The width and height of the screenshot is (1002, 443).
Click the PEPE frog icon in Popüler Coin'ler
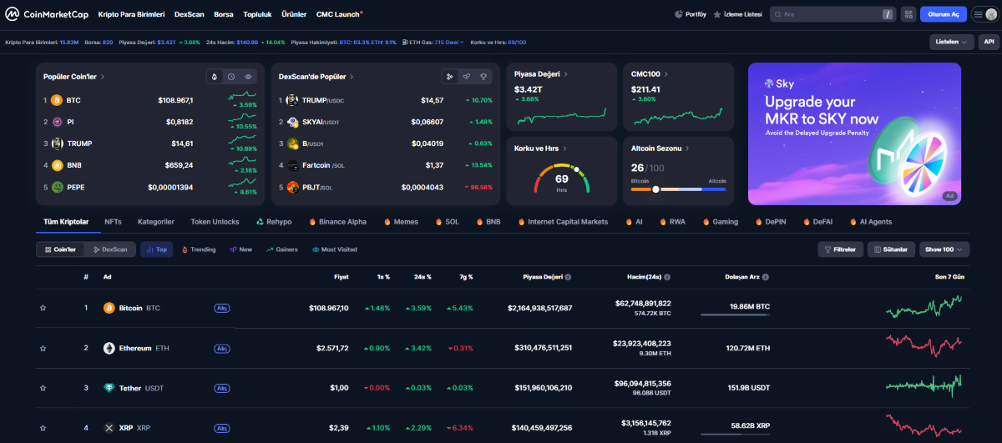tap(58, 187)
